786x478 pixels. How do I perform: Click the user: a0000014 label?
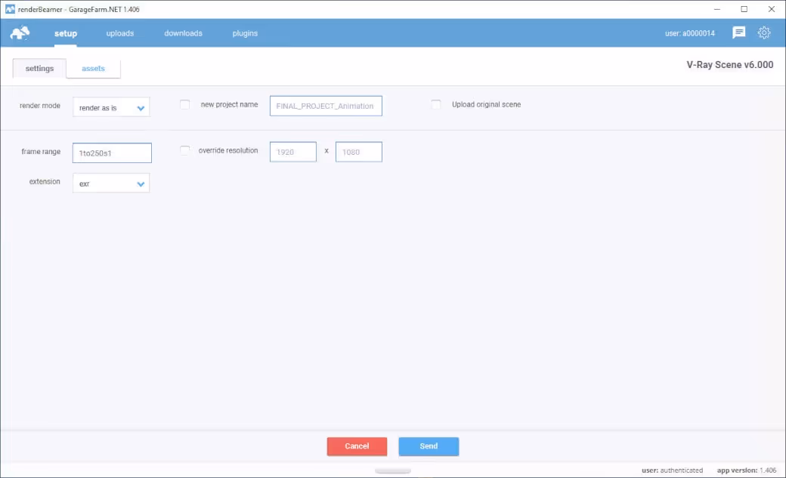point(690,33)
